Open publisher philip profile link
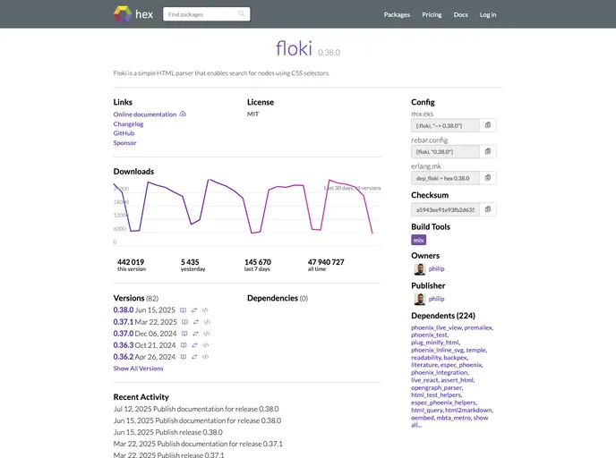616x458 pixels. point(436,299)
